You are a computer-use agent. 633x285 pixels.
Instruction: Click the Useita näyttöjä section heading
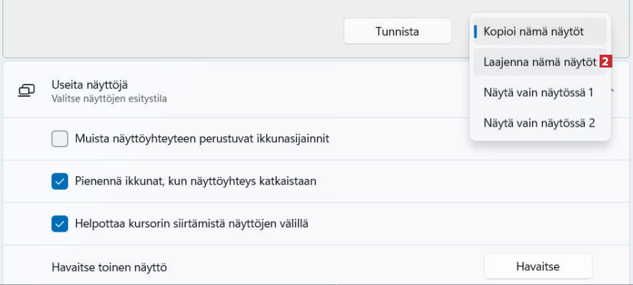point(89,85)
